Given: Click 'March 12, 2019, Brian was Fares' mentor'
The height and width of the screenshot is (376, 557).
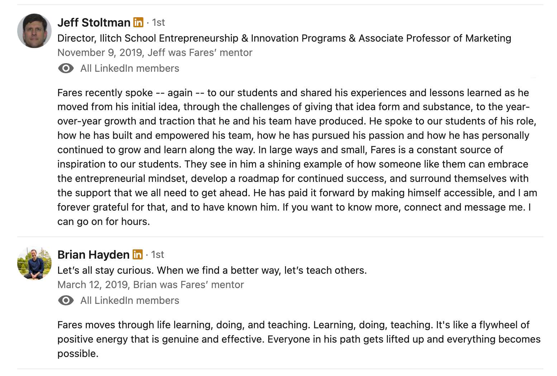Looking at the screenshot, I should 151,285.
